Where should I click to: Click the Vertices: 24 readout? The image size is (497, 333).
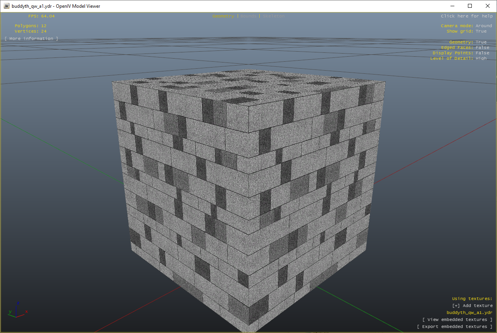pos(31,31)
